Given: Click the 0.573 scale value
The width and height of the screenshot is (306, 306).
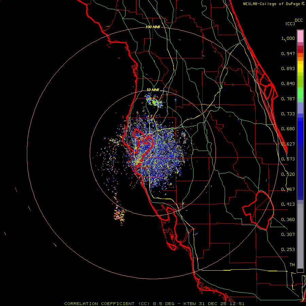Looking at the screenshot, I should coord(288,159).
